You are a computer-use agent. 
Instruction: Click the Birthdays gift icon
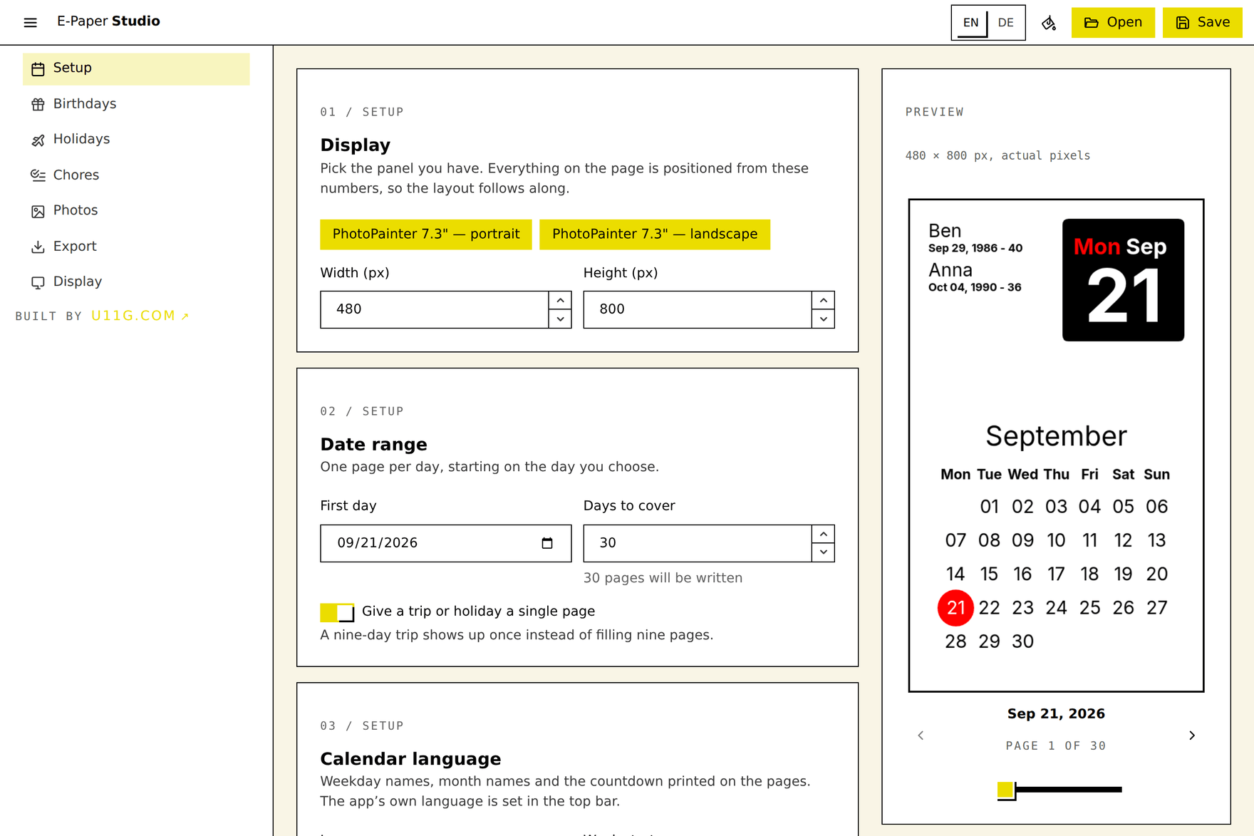[38, 105]
